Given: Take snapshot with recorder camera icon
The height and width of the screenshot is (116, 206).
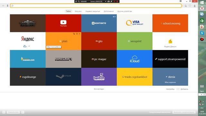Looking at the screenshot, I should click(x=108, y=1).
